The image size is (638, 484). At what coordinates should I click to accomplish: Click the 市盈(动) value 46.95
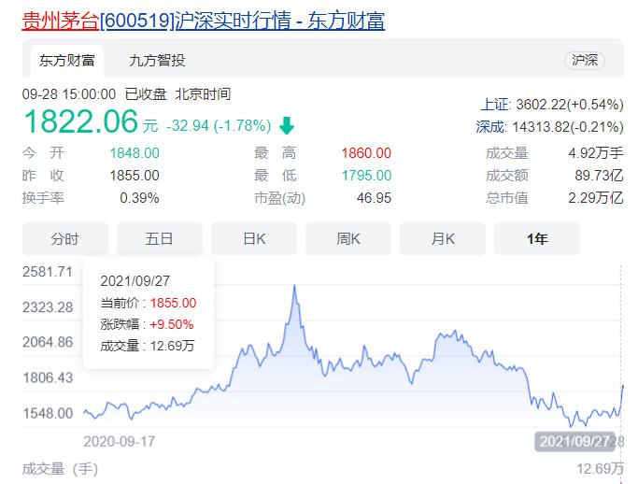374,198
